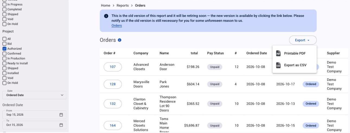The width and height of the screenshot is (350, 133).
Task: Click the info icon in the blue banner
Action: 106,16
